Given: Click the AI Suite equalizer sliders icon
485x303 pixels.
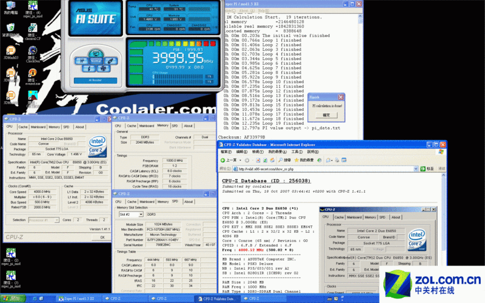Looking at the screenshot, I should pyautogui.click(x=82, y=61).
